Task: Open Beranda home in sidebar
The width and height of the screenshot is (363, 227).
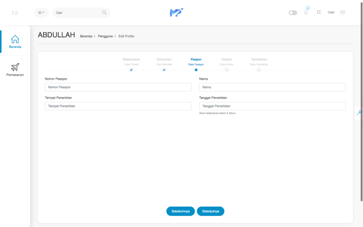Action: coord(15,41)
